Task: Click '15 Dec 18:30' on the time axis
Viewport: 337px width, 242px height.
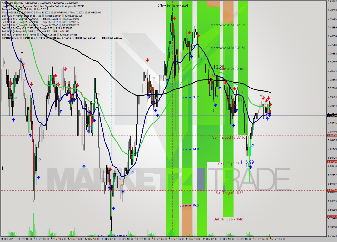Action: coord(244,239)
